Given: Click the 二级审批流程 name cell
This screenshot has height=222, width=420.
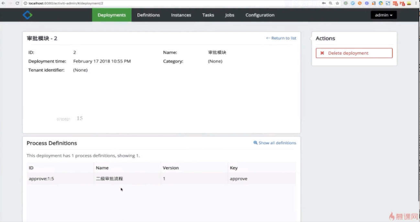Looking at the screenshot, I should coord(109,179).
